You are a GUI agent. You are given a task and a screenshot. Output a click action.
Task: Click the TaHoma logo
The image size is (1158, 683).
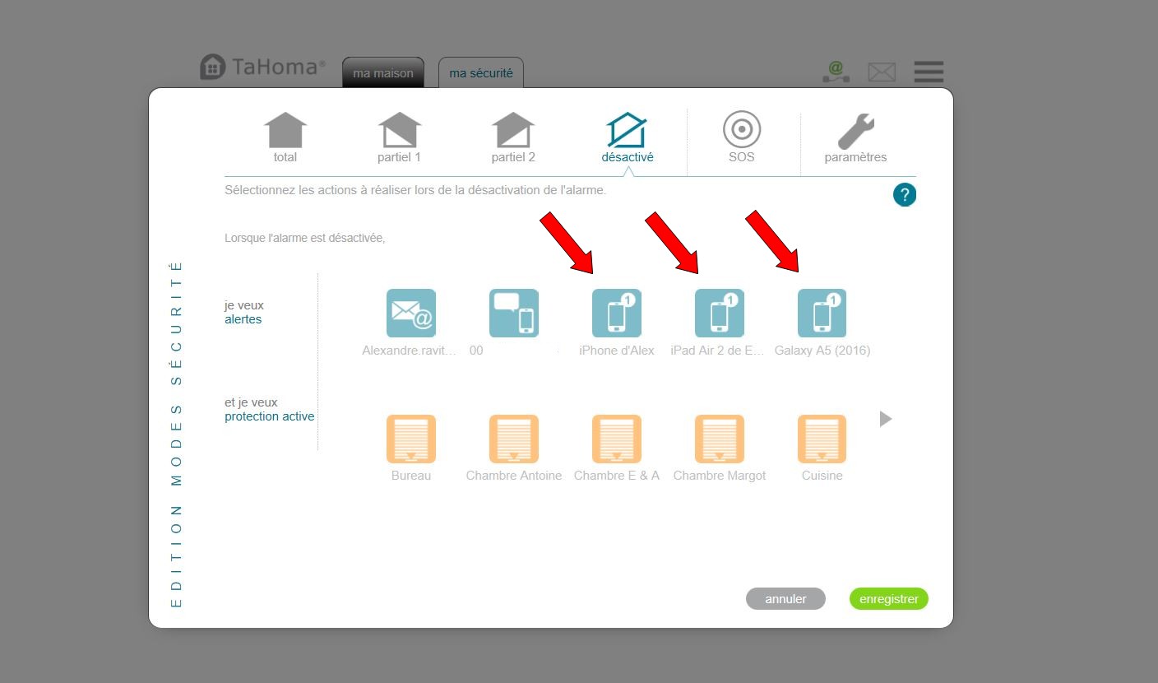pyautogui.click(x=263, y=67)
